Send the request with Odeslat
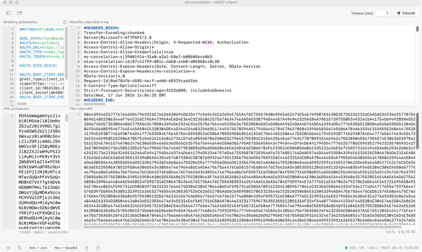Screen dimensions: 422x252 click(x=406, y=13)
